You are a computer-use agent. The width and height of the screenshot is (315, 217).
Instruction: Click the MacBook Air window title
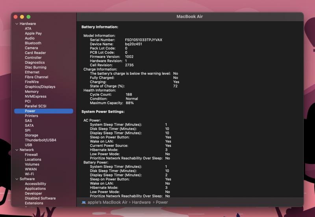[190, 17]
